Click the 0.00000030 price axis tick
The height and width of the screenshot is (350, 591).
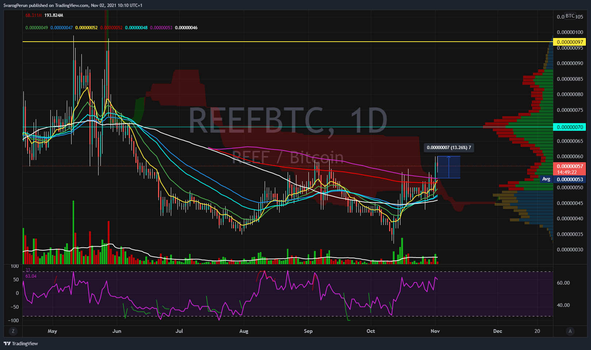pyautogui.click(x=570, y=250)
